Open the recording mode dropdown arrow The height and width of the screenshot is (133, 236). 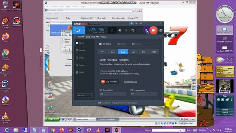click(x=84, y=30)
